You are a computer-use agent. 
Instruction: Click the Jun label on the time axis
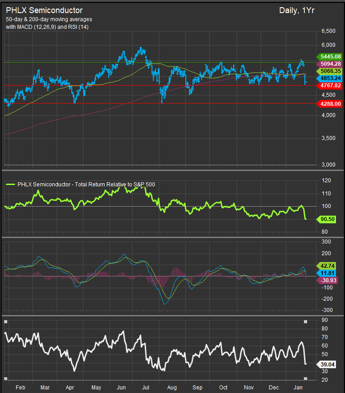[121, 388]
